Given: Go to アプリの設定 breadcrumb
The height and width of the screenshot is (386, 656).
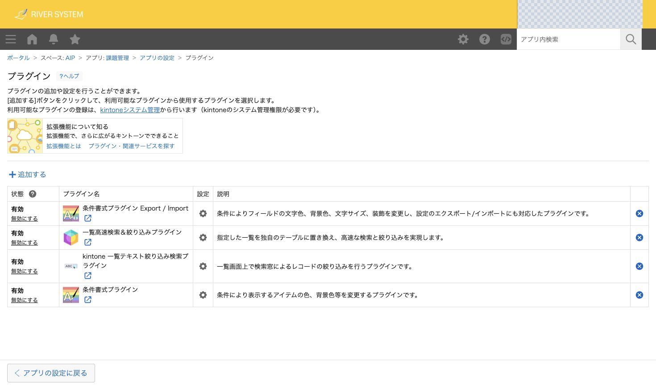Looking at the screenshot, I should [157, 58].
